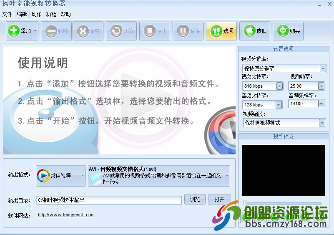Image resolution: width=334 pixels, height=235 pixels.
Task: Open the 功能 (Function) menu
Action: point(51,14)
